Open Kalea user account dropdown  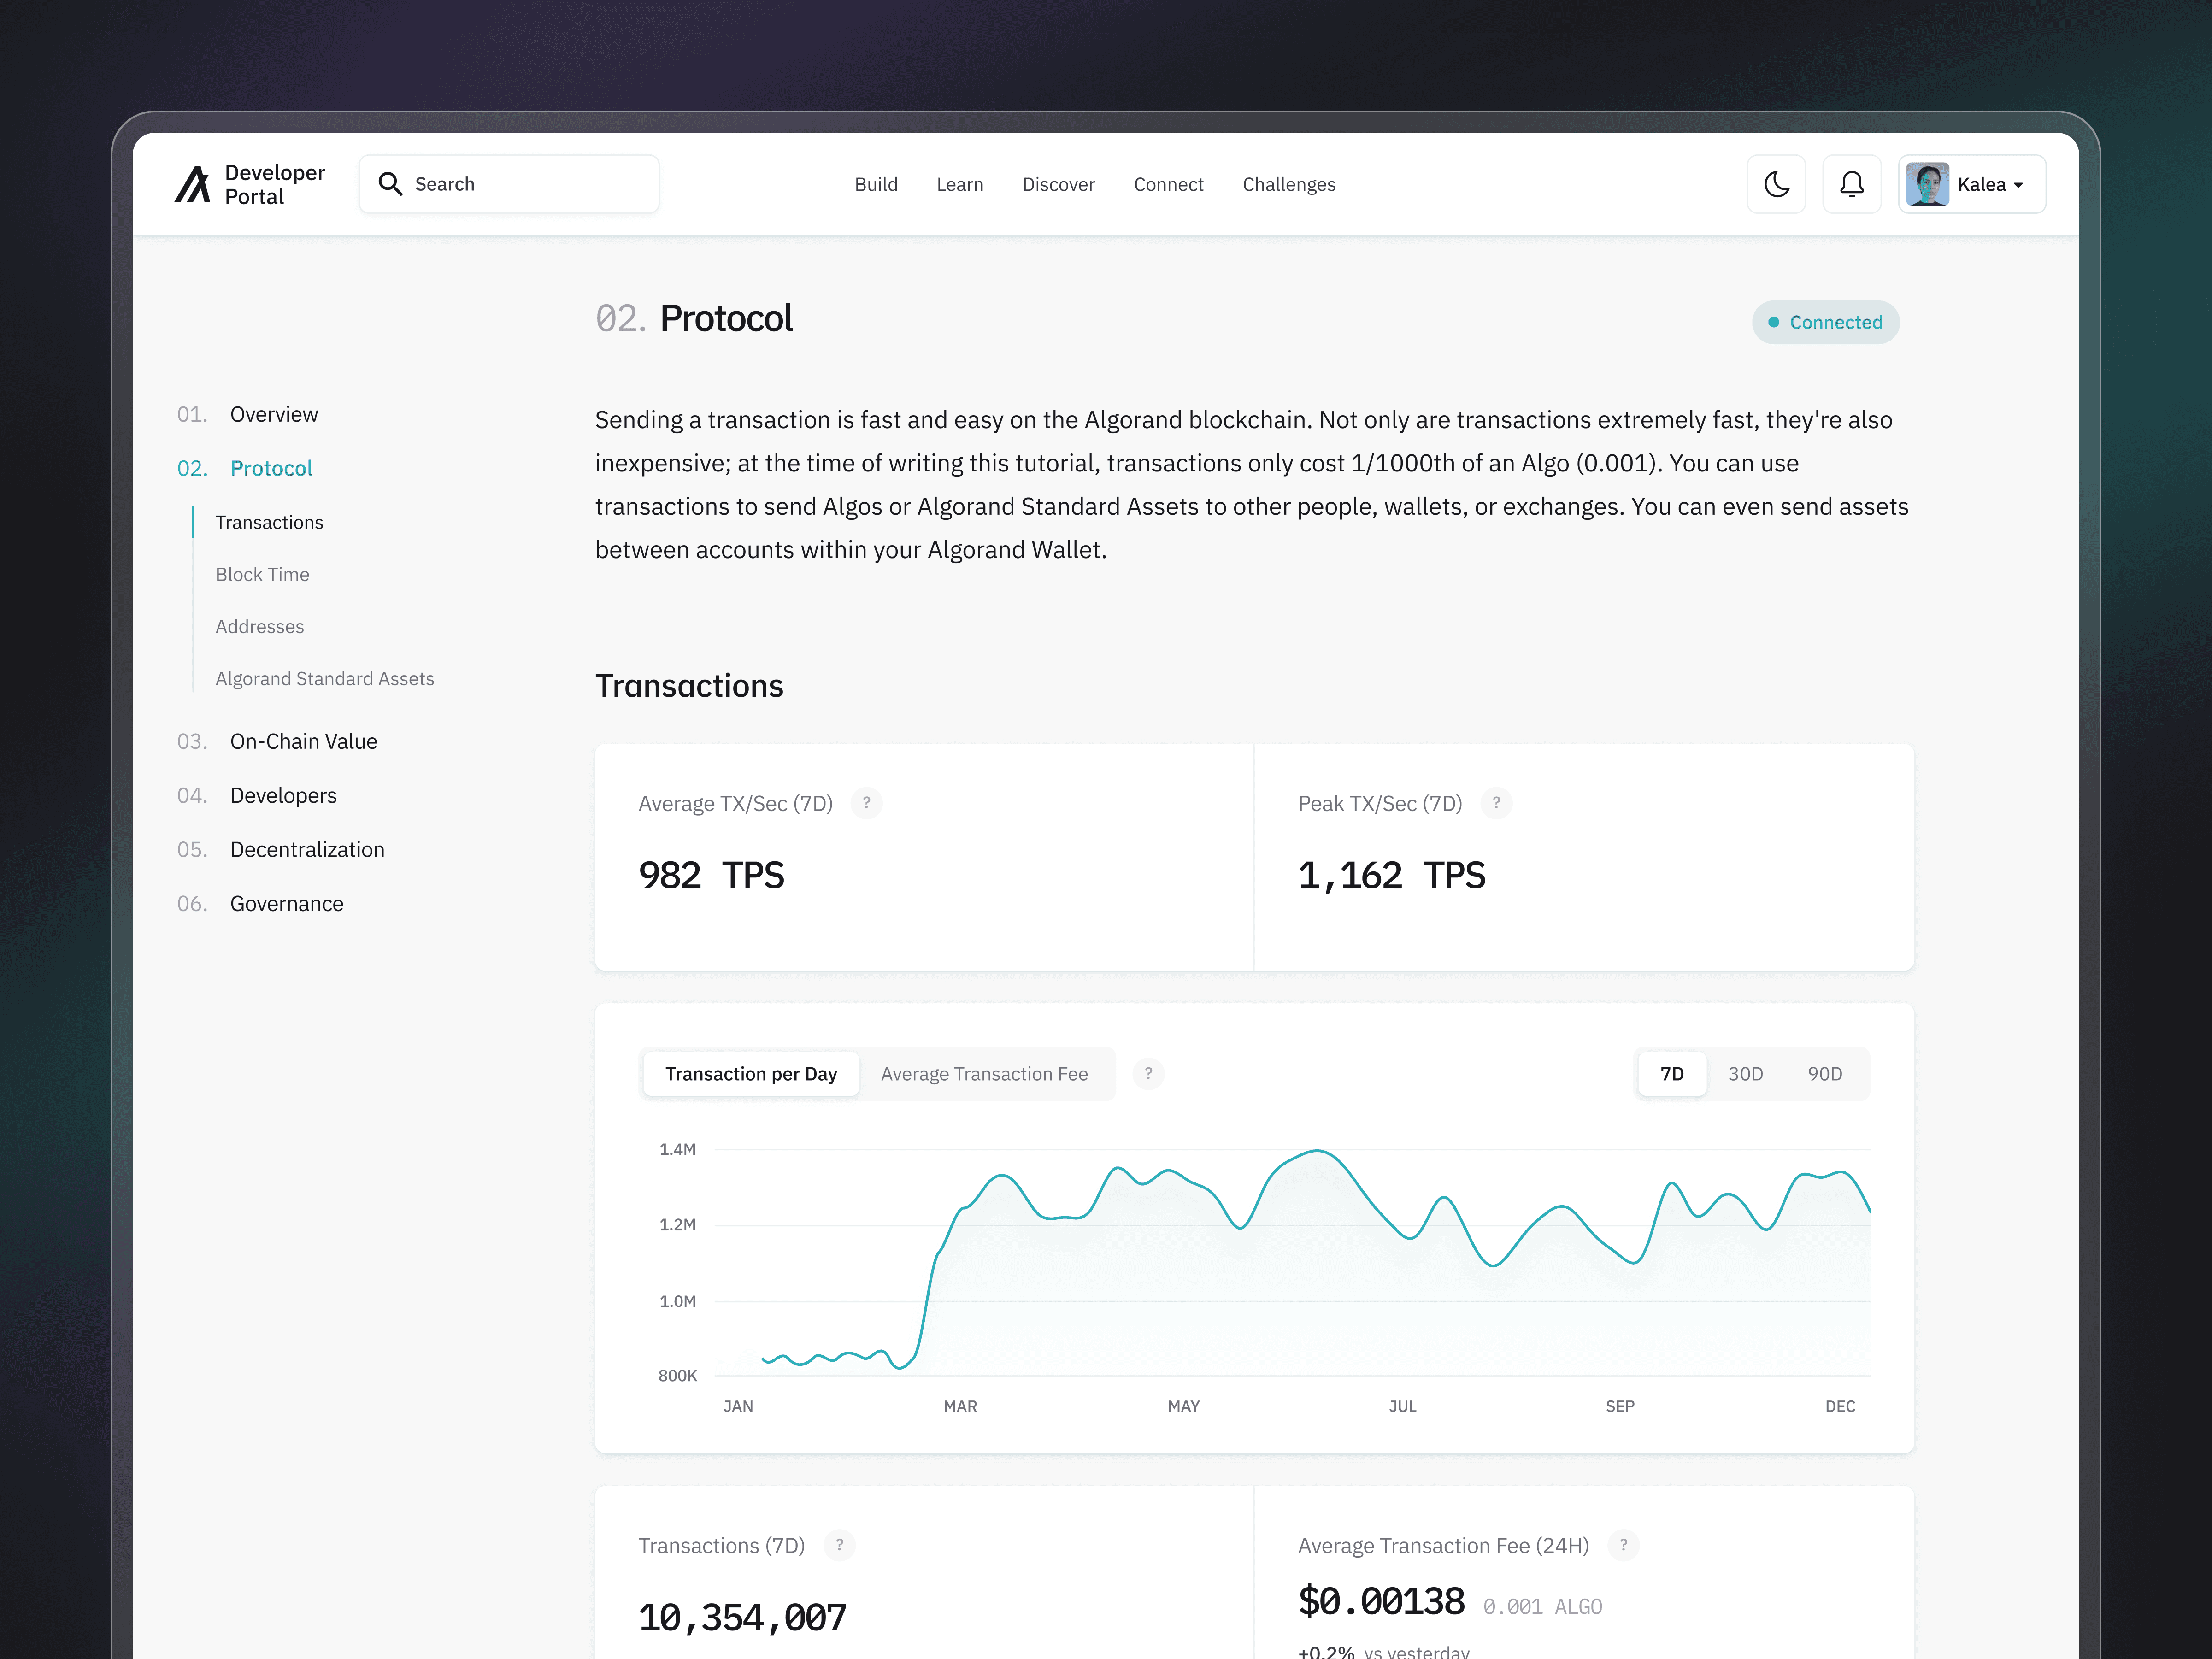1990,184
